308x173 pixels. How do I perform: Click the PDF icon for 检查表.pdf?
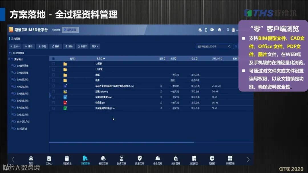point(65,102)
